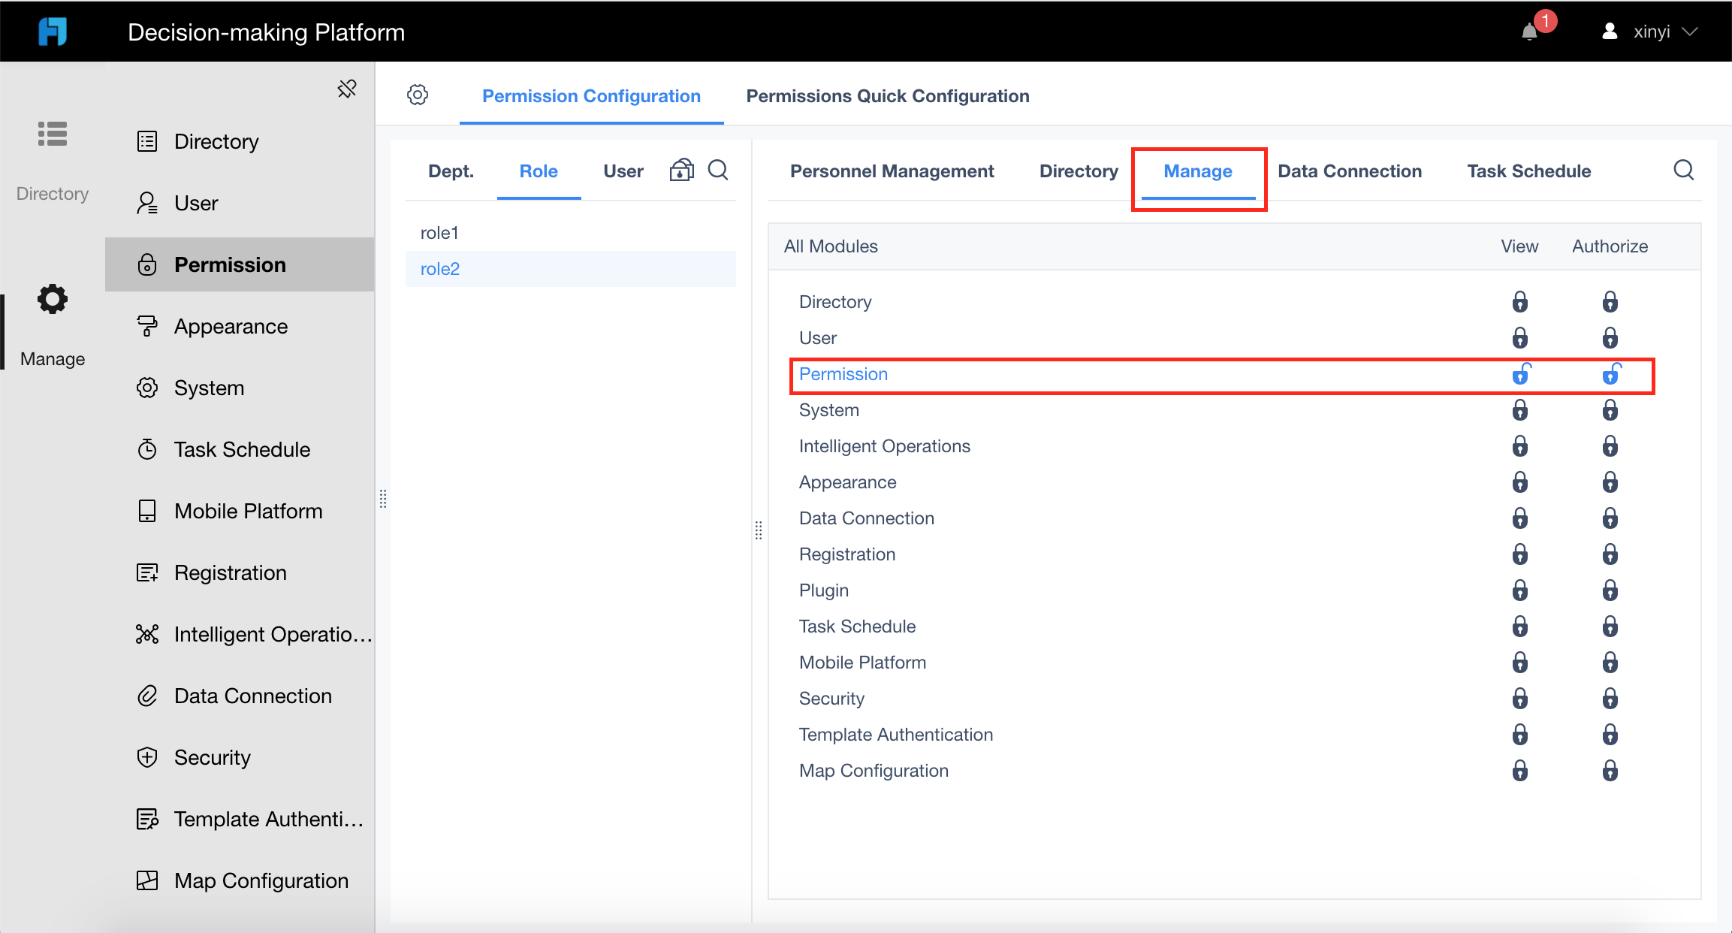
Task: Toggle Authorize lock for Plugin module
Action: 1610,590
